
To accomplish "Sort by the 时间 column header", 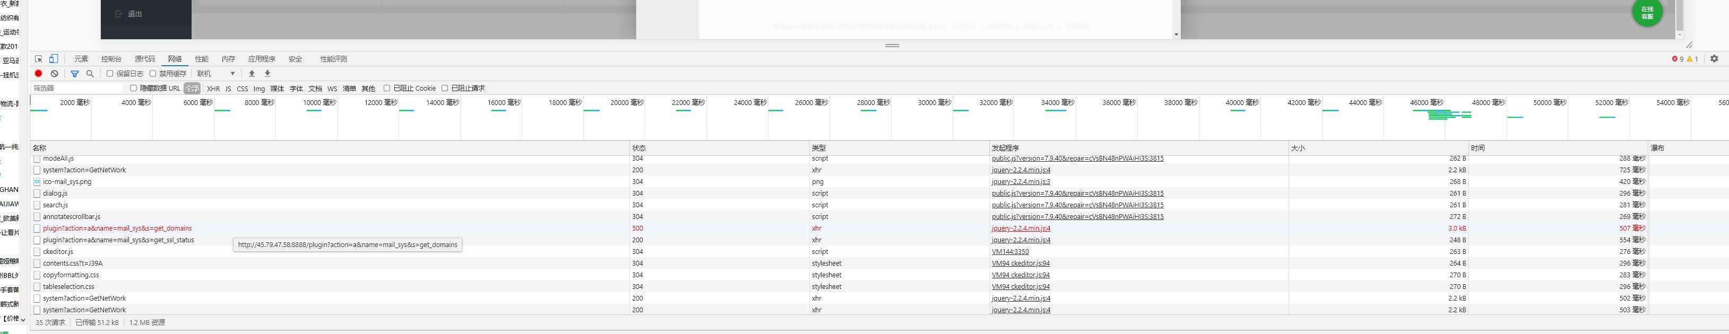I will [x=1559, y=147].
